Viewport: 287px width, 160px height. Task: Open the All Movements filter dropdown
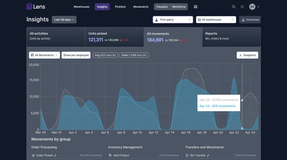[44, 55]
